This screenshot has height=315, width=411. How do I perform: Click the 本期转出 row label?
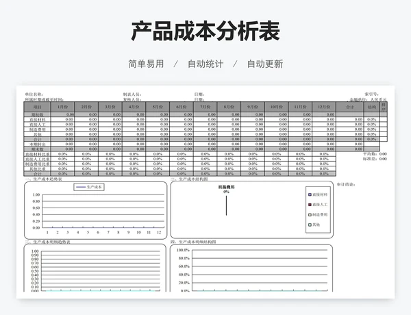coord(37,144)
